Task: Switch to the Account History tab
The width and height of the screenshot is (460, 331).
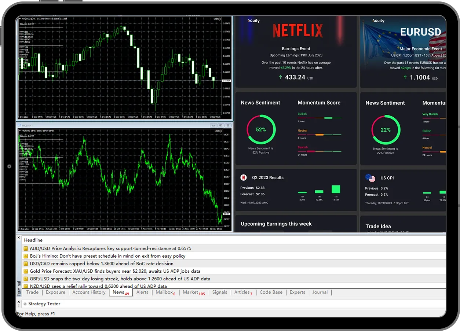Action: [89, 292]
